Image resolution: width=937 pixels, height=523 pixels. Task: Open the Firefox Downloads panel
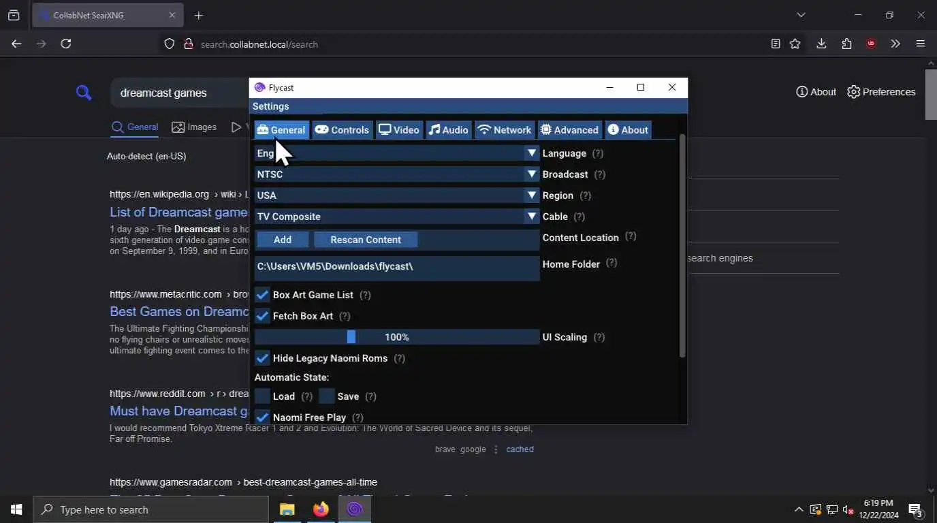(x=821, y=44)
